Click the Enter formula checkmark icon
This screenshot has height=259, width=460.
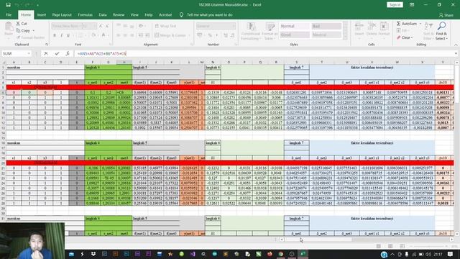coord(57,53)
